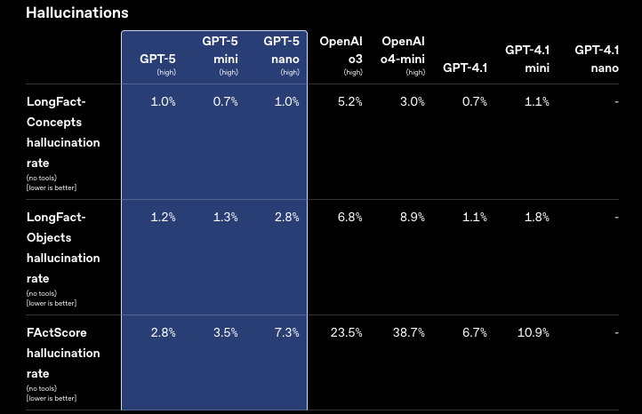This screenshot has height=414, width=642.
Task: Click the 1.2% GPT-5 LongFact-Objects value
Action: (x=163, y=217)
